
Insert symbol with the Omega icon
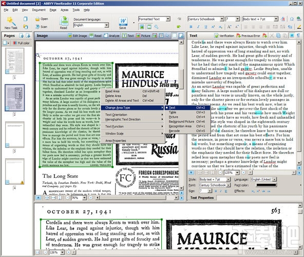coord(292,19)
